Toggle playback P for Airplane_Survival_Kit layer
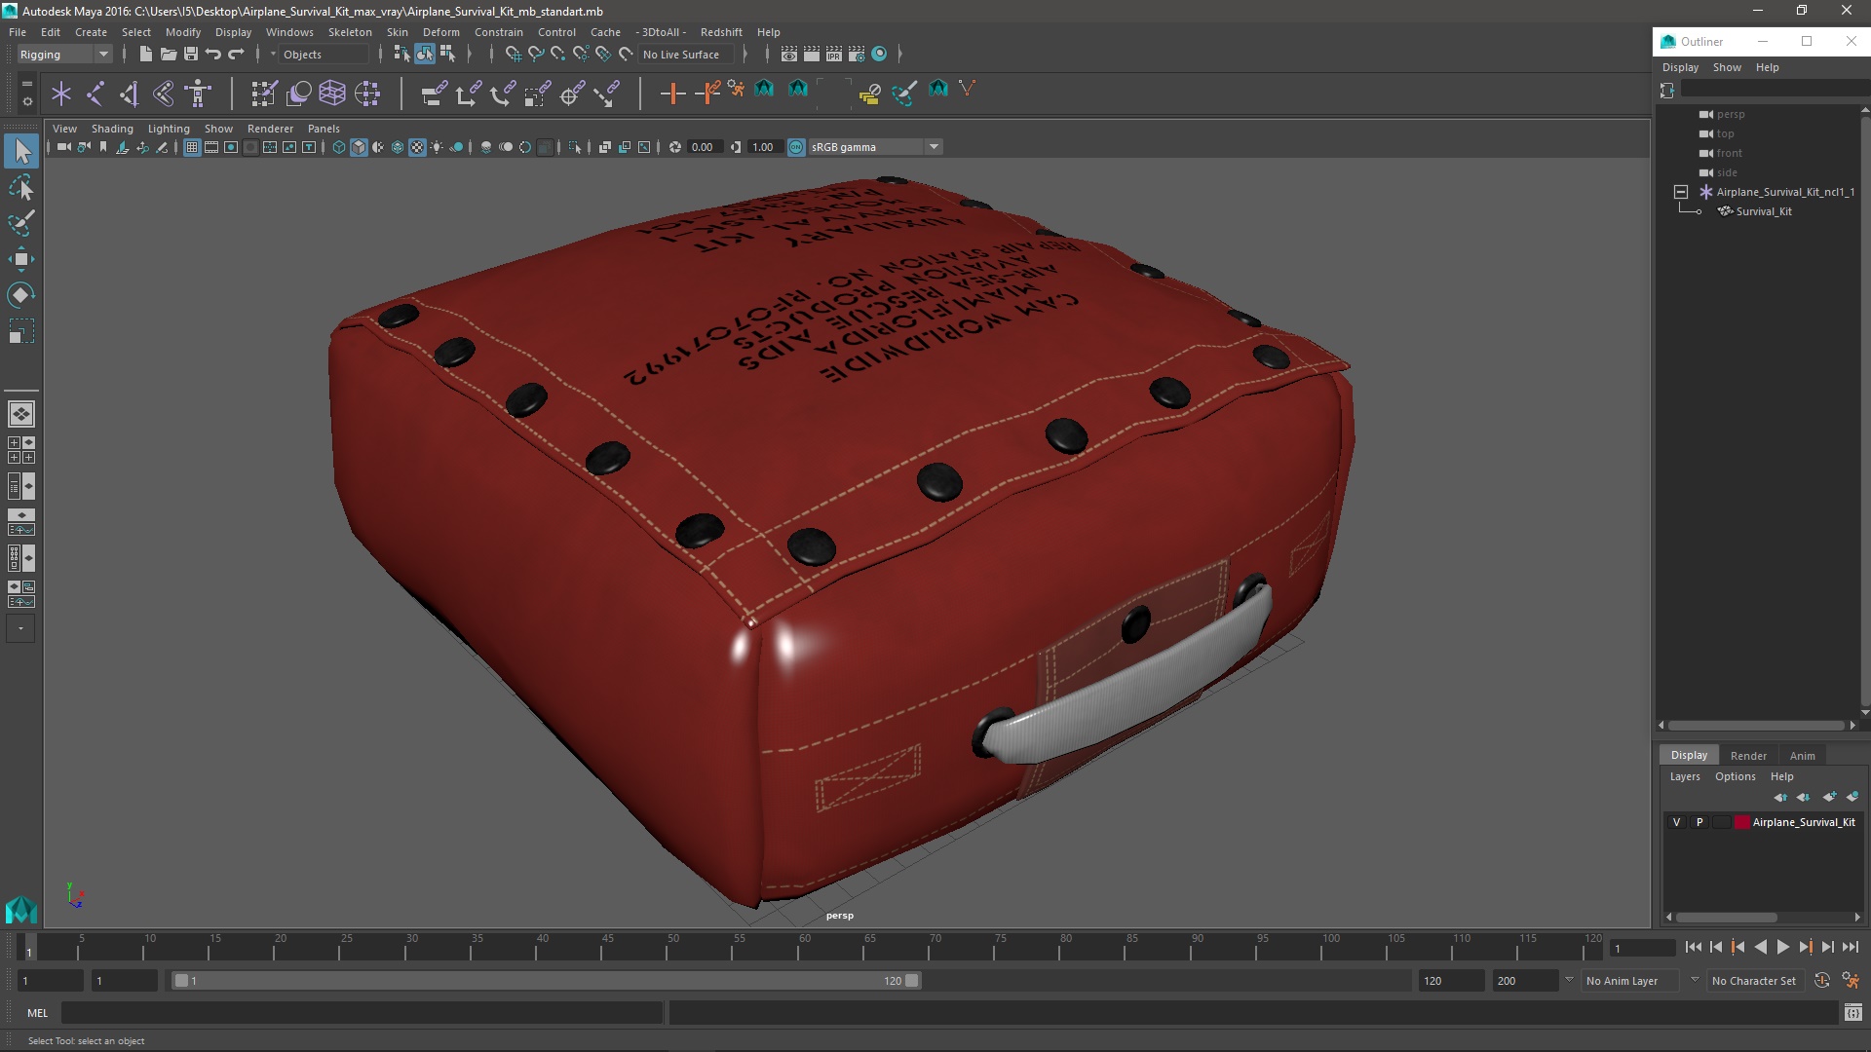This screenshot has height=1052, width=1871. tap(1699, 822)
